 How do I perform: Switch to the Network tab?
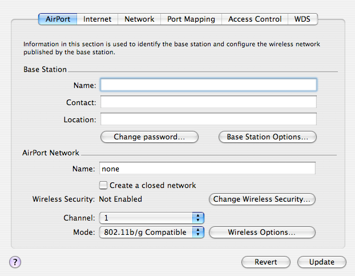click(139, 19)
